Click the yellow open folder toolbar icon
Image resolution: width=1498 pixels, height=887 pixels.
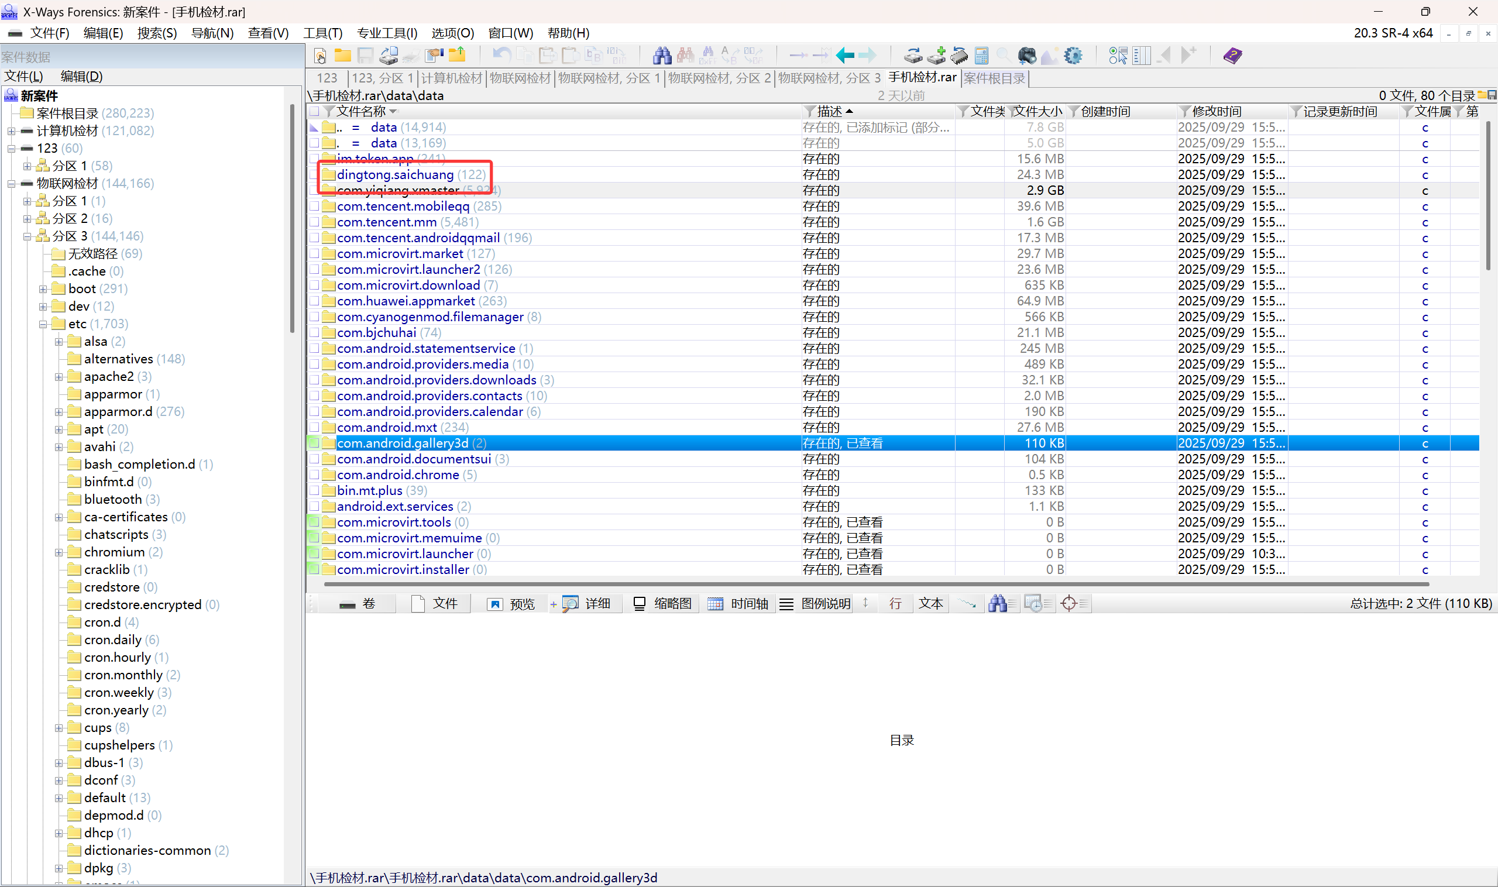pos(342,56)
